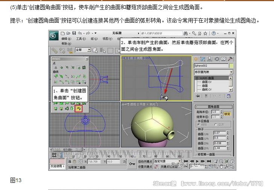Open the 工具(T) menu
The image size is (274, 190).
81,39
